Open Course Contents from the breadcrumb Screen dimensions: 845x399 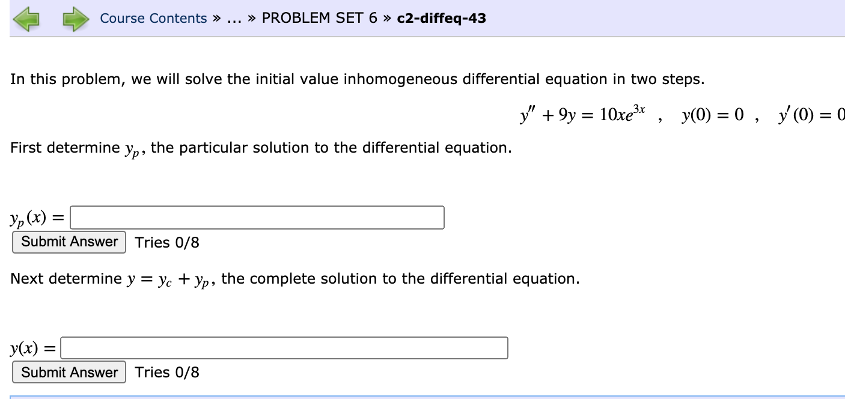[152, 18]
